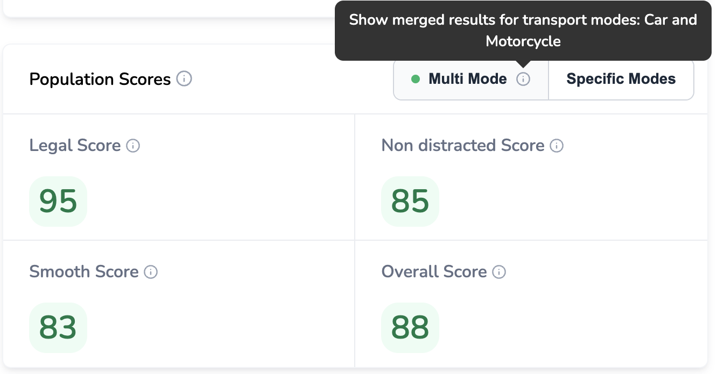Screen dimensions: 717x374
Task: Show info for Non distracted Score
Action: click(x=557, y=146)
